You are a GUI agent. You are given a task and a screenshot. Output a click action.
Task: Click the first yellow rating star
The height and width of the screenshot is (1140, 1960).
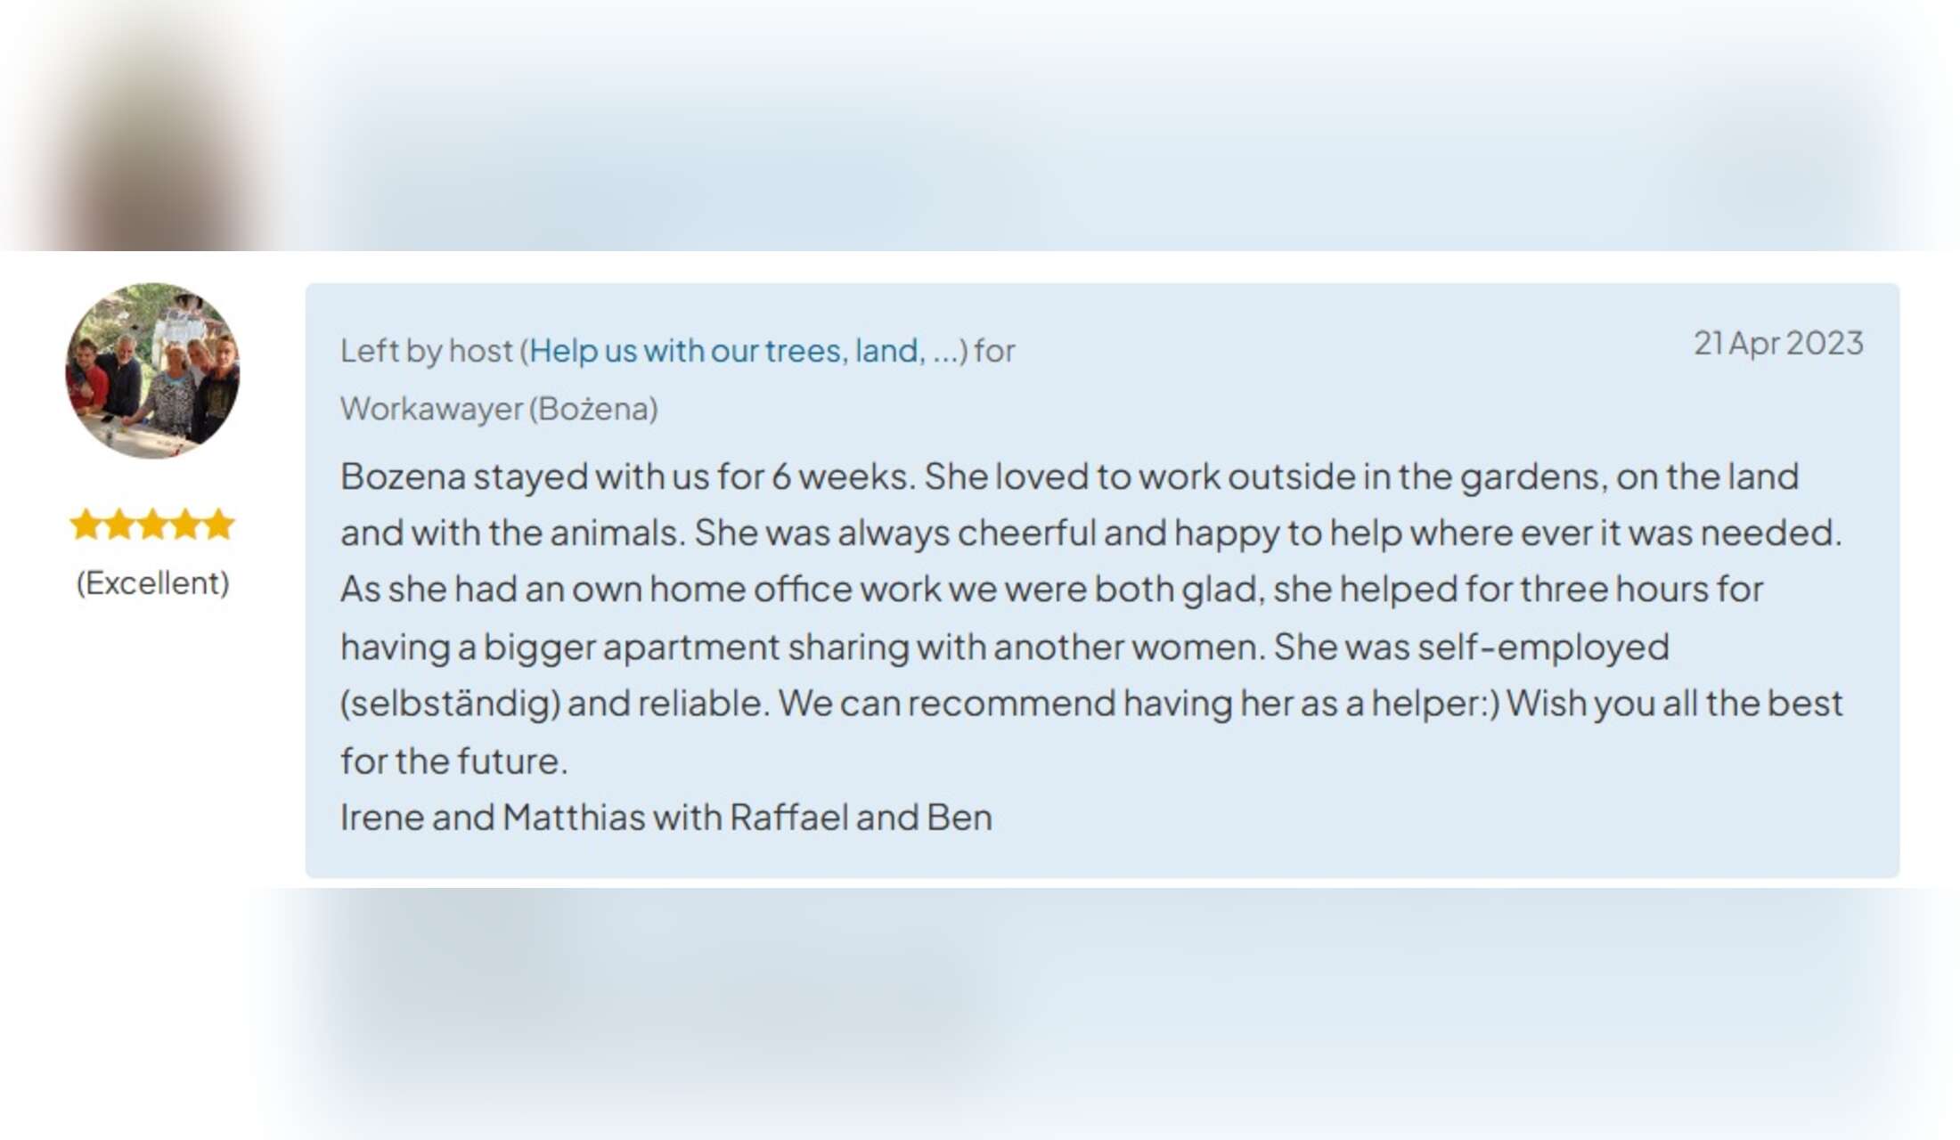click(x=86, y=525)
